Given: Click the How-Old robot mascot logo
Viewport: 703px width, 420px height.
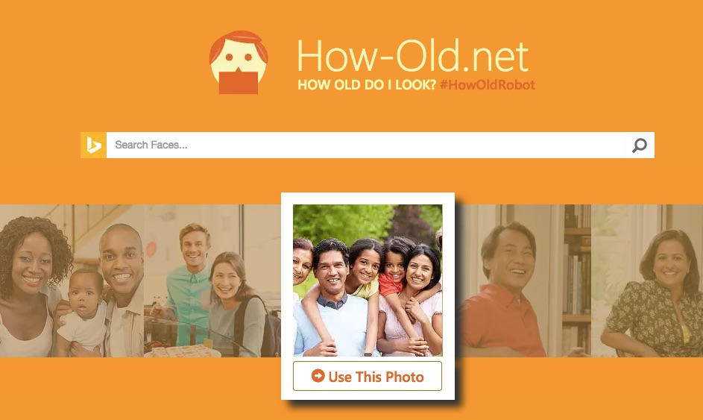Looking at the screenshot, I should click(238, 63).
